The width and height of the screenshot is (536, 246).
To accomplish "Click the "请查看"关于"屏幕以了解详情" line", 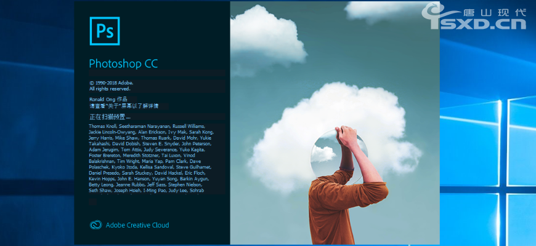I will (124, 106).
